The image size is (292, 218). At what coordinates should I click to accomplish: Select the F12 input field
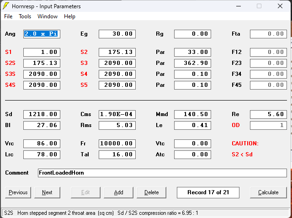point(268,52)
